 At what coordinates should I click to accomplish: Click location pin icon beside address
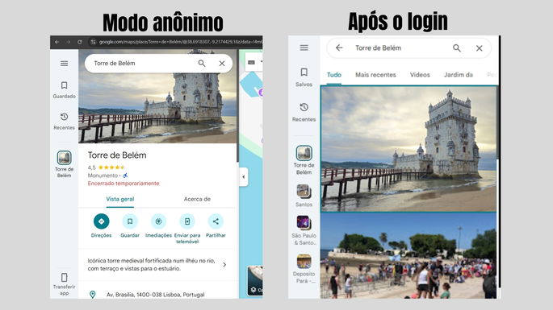[x=92, y=295]
